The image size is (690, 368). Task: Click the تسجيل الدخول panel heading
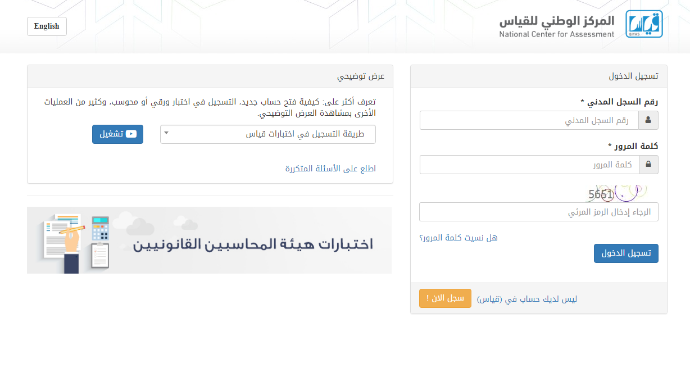(x=634, y=76)
